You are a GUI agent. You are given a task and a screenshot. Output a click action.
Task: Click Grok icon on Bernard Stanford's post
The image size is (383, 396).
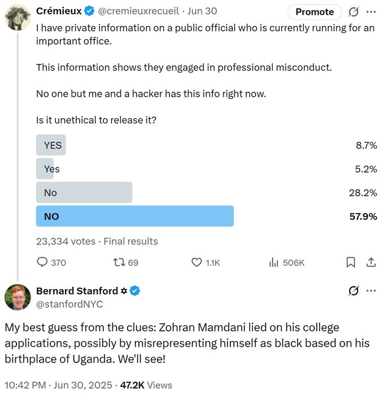354,291
